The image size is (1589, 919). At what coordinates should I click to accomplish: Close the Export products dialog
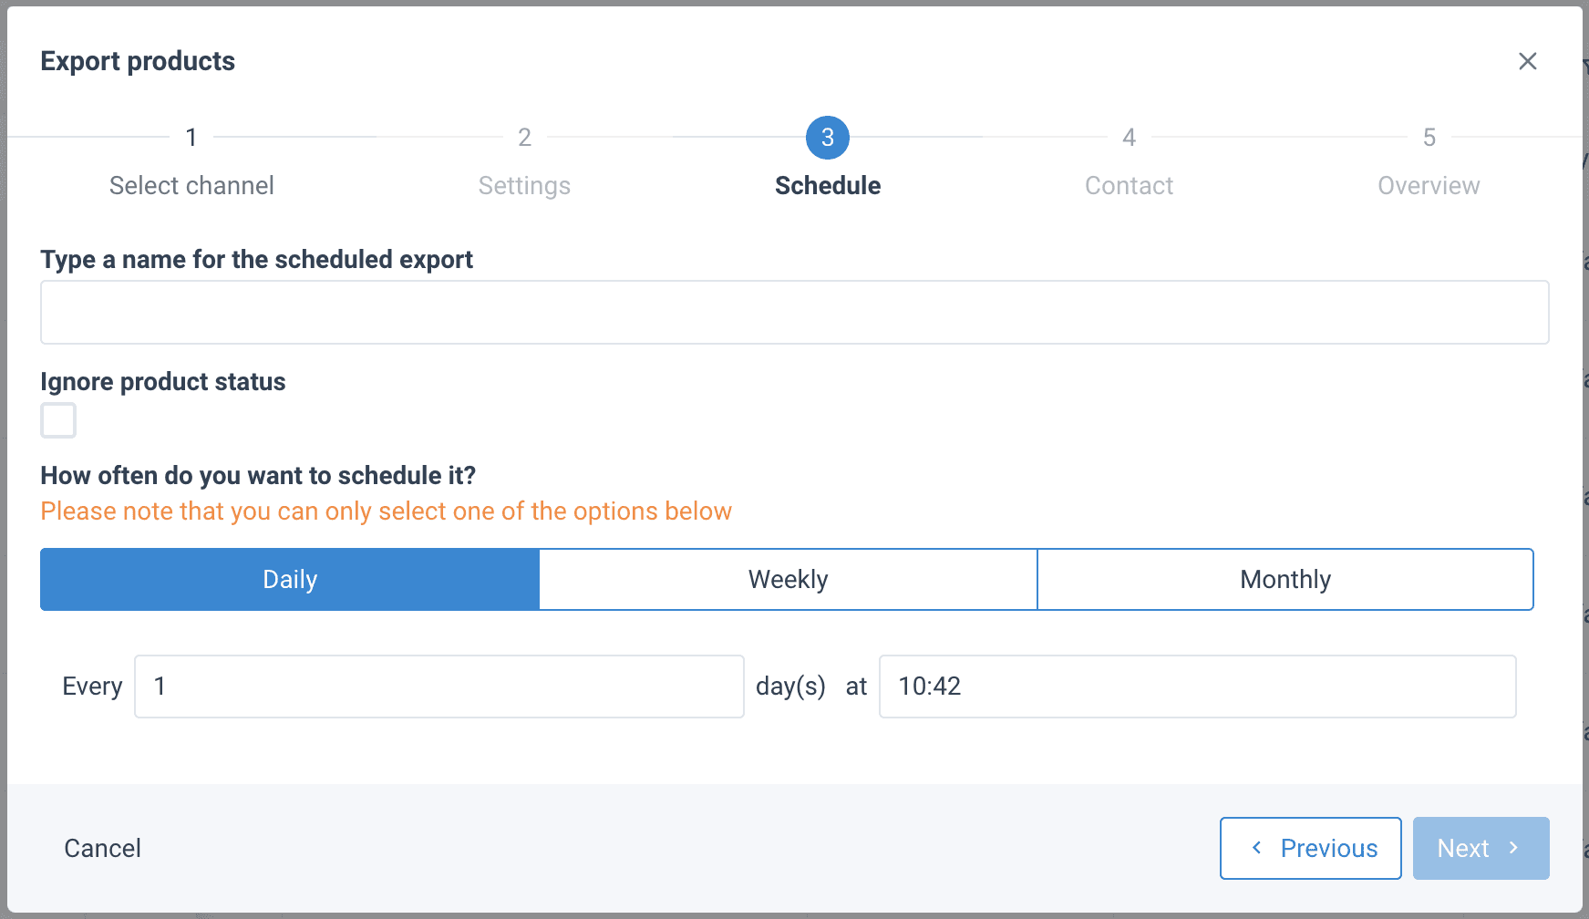coord(1527,61)
